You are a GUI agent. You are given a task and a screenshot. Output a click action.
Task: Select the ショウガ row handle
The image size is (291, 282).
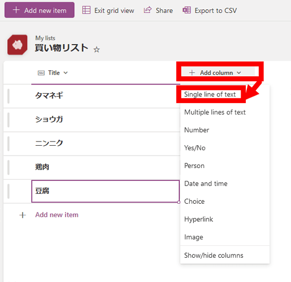pyautogui.click(x=8, y=120)
